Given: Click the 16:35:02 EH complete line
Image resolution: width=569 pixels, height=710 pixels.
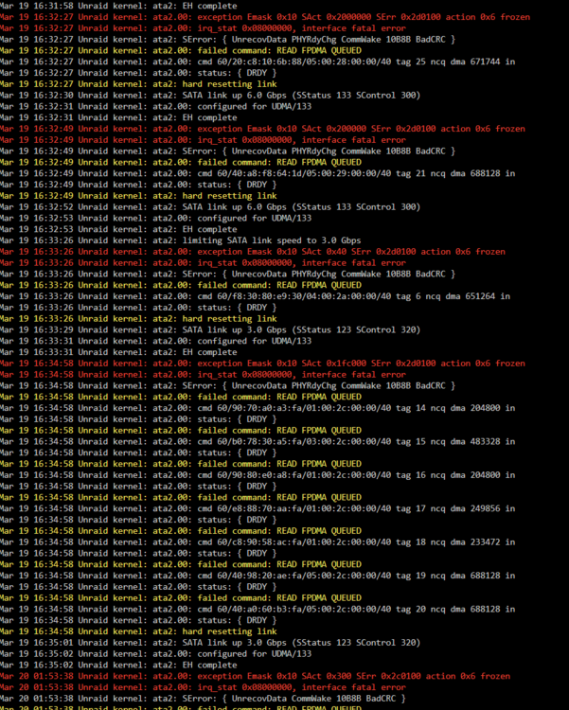Looking at the screenshot, I should click(x=118, y=666).
